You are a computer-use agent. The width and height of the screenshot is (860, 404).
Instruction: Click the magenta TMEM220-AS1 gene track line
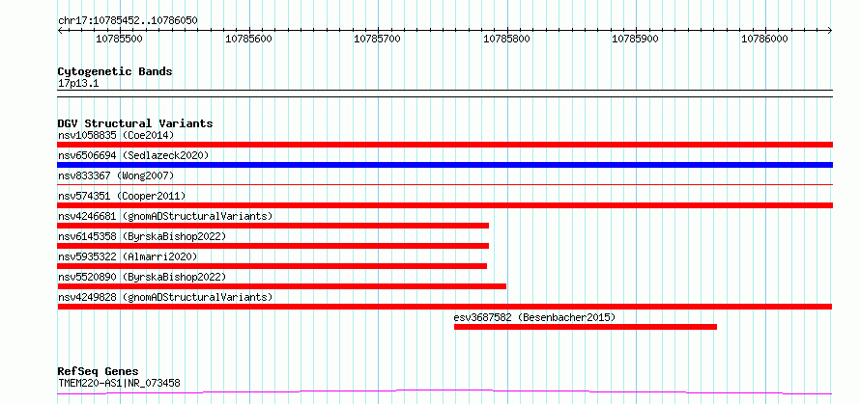point(444,392)
